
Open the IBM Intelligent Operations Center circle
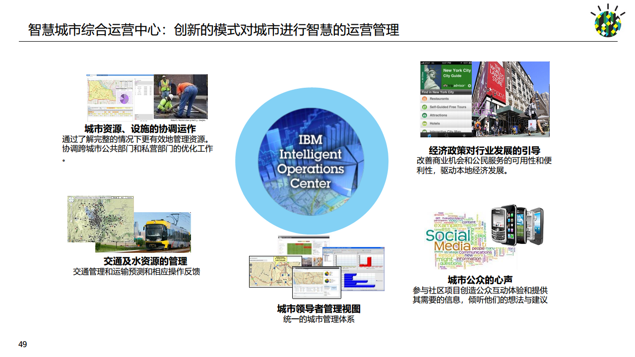(x=305, y=161)
